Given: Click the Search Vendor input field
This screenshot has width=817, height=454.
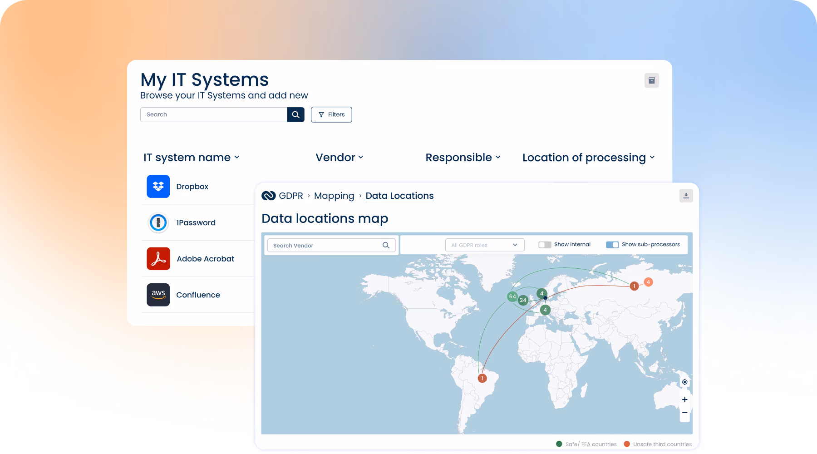Looking at the screenshot, I should (x=331, y=245).
